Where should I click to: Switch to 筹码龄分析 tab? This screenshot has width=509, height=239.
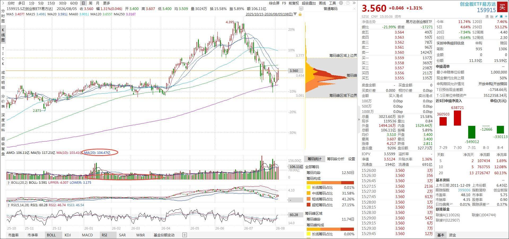coord(336,159)
